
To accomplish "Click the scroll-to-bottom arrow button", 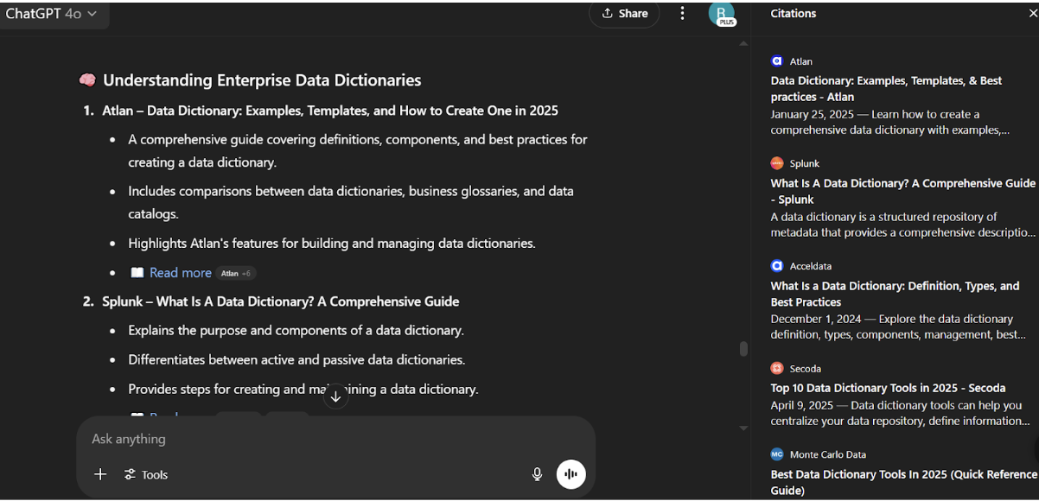I will pyautogui.click(x=335, y=397).
